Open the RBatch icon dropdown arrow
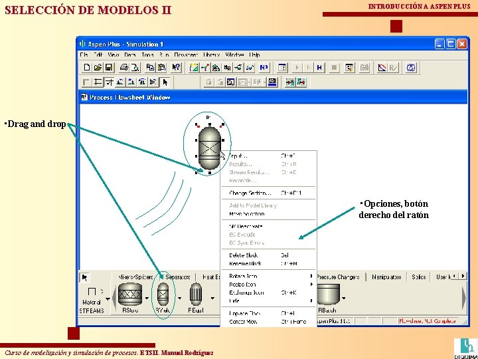478x359 pixels. point(344,299)
